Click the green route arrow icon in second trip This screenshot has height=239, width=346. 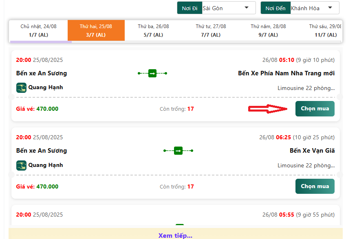click(178, 151)
